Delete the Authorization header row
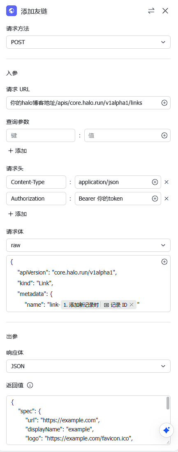This screenshot has width=178, height=452. coord(166,199)
